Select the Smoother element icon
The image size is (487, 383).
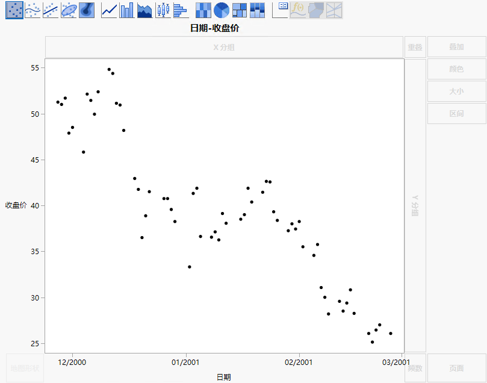[x=33, y=10]
